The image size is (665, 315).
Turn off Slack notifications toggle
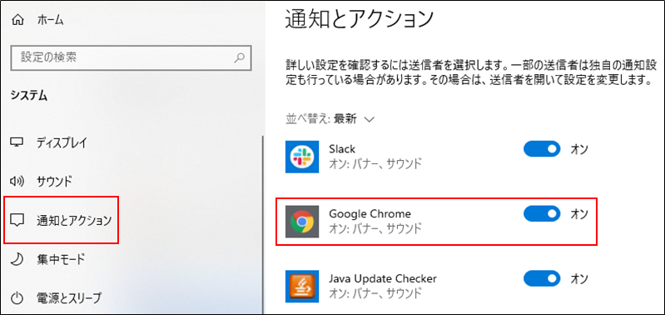tap(542, 149)
